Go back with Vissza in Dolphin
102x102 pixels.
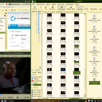35,8
